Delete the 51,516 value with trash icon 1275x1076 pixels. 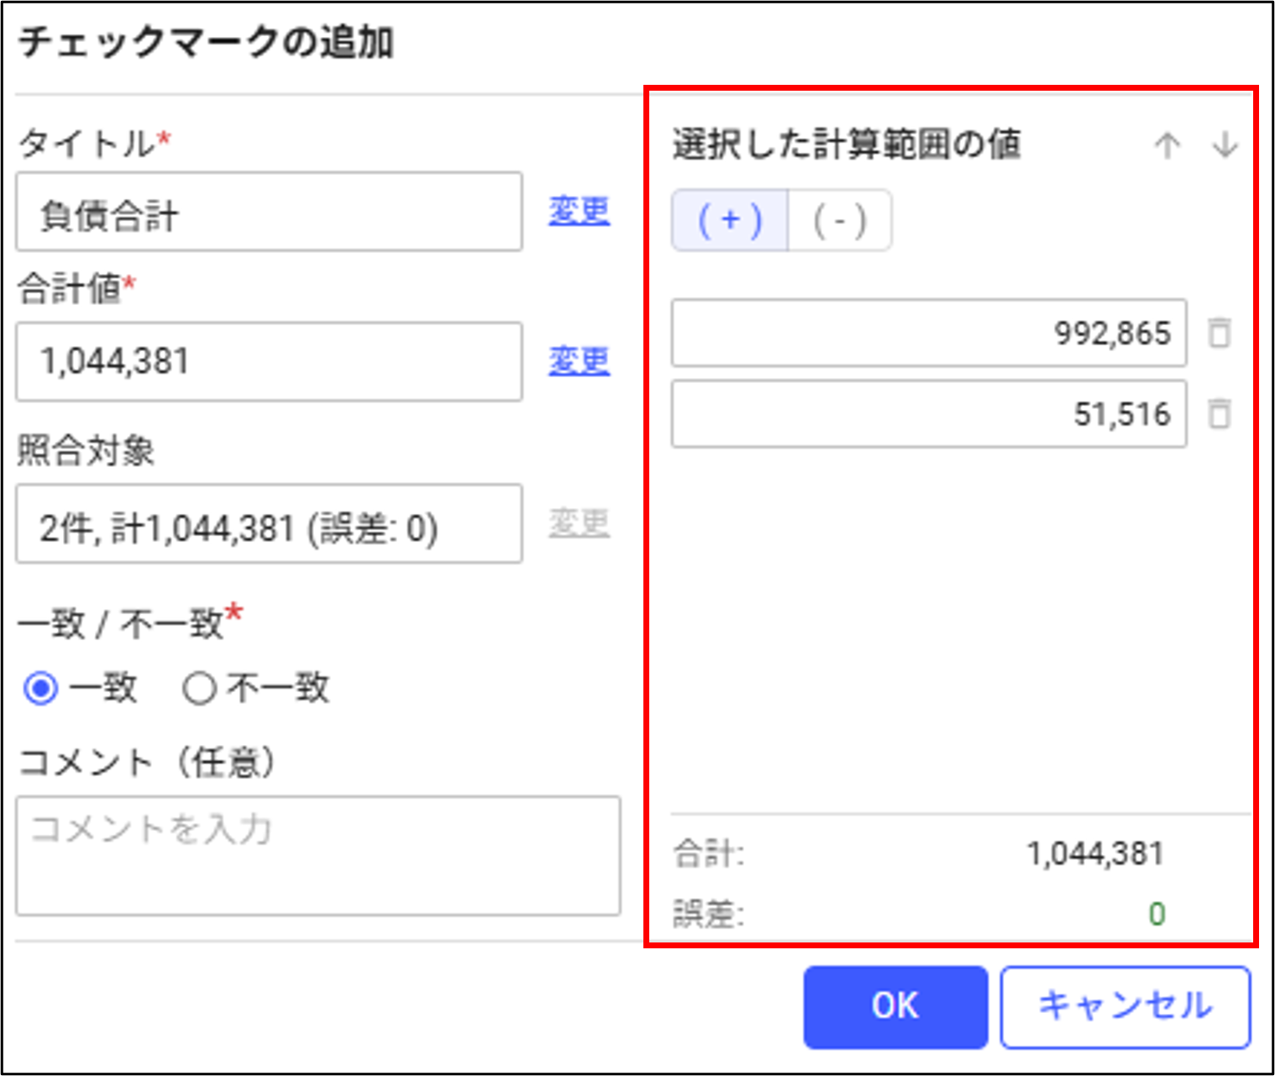tap(1219, 413)
